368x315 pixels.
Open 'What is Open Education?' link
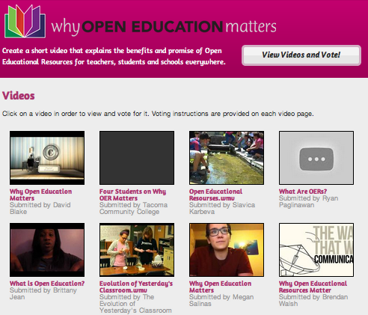pos(47,284)
